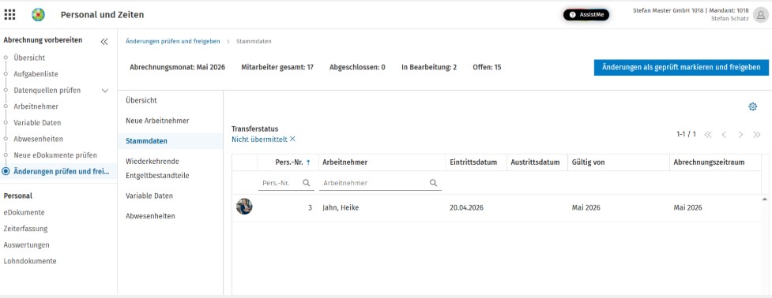Click Heike Jahn's profile photo
The height and width of the screenshot is (298, 772).
[x=244, y=207]
